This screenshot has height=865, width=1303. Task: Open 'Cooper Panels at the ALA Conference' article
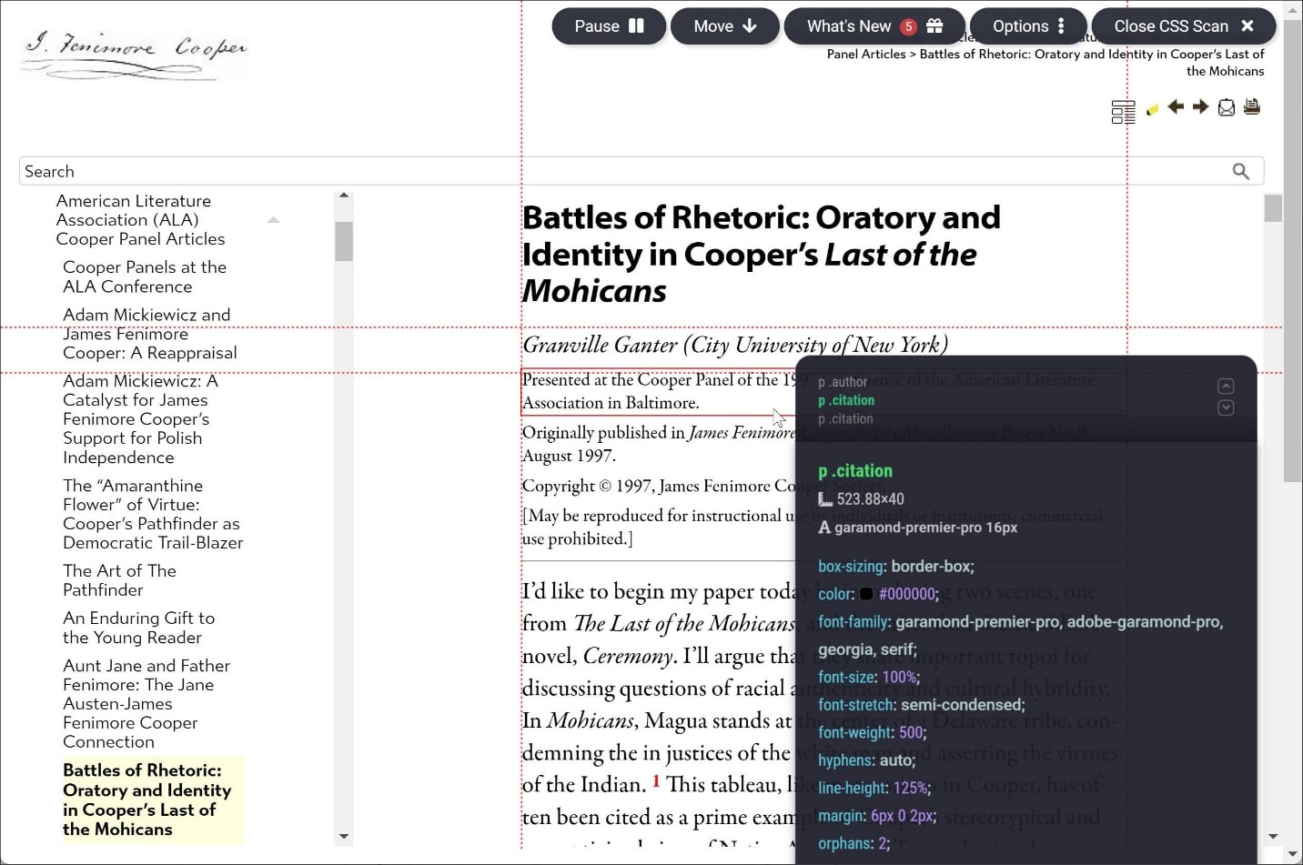144,277
